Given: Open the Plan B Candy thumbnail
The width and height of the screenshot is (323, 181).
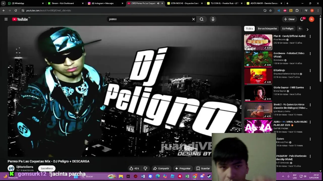Looking at the screenshot, I should coord(258,42).
